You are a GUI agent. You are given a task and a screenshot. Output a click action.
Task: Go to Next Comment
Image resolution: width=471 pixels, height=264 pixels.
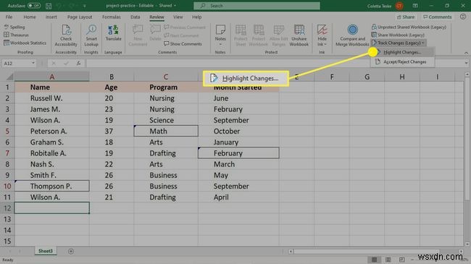coord(181,35)
